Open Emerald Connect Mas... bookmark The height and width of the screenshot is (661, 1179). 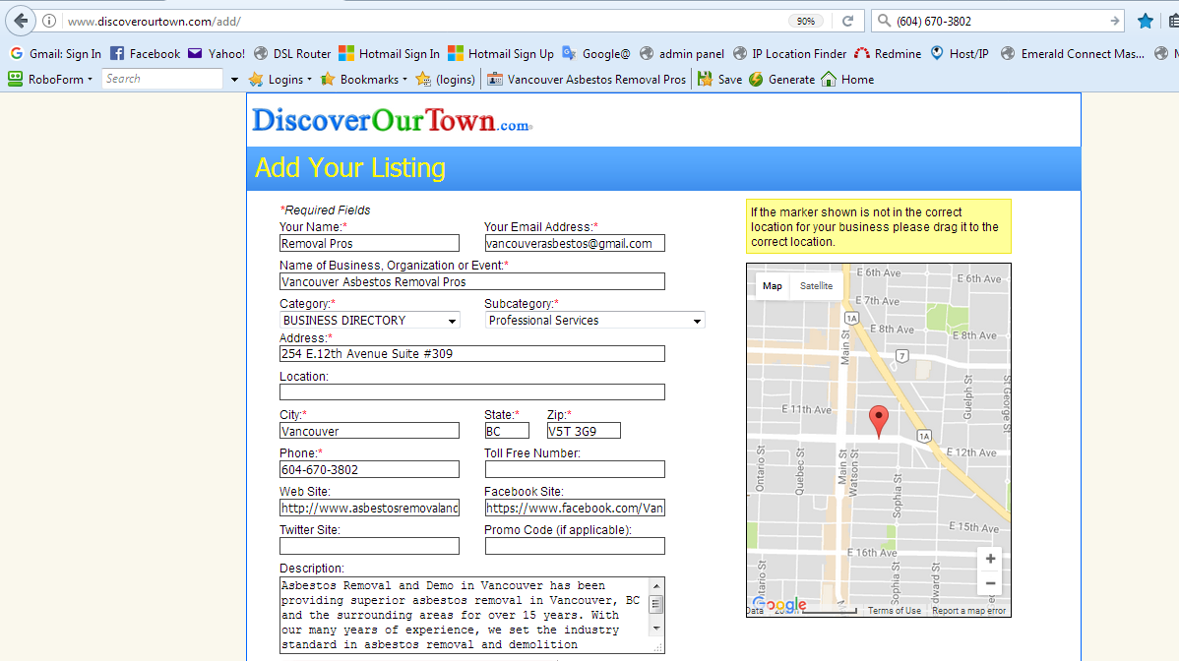pos(1073,54)
